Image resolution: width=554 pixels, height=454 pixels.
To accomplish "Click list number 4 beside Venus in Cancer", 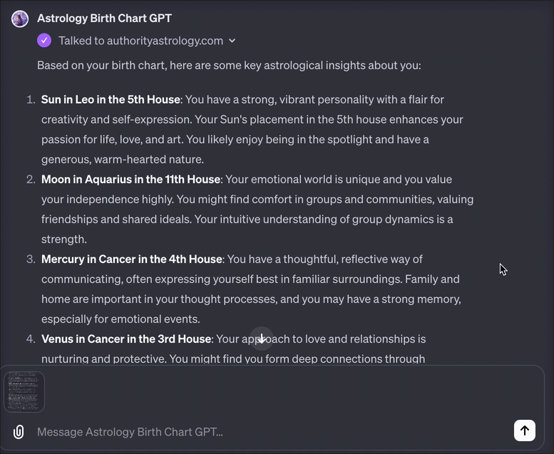I will click(x=31, y=339).
